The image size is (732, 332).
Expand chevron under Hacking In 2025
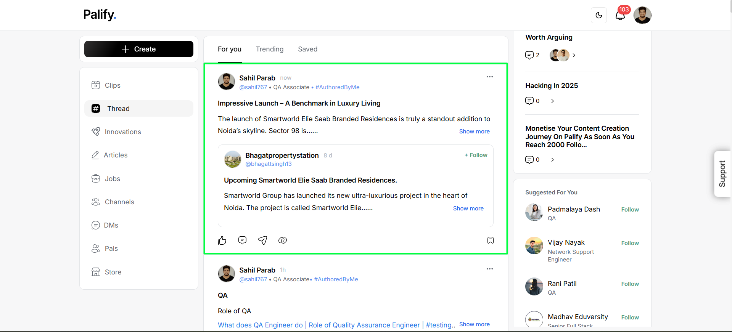552,101
